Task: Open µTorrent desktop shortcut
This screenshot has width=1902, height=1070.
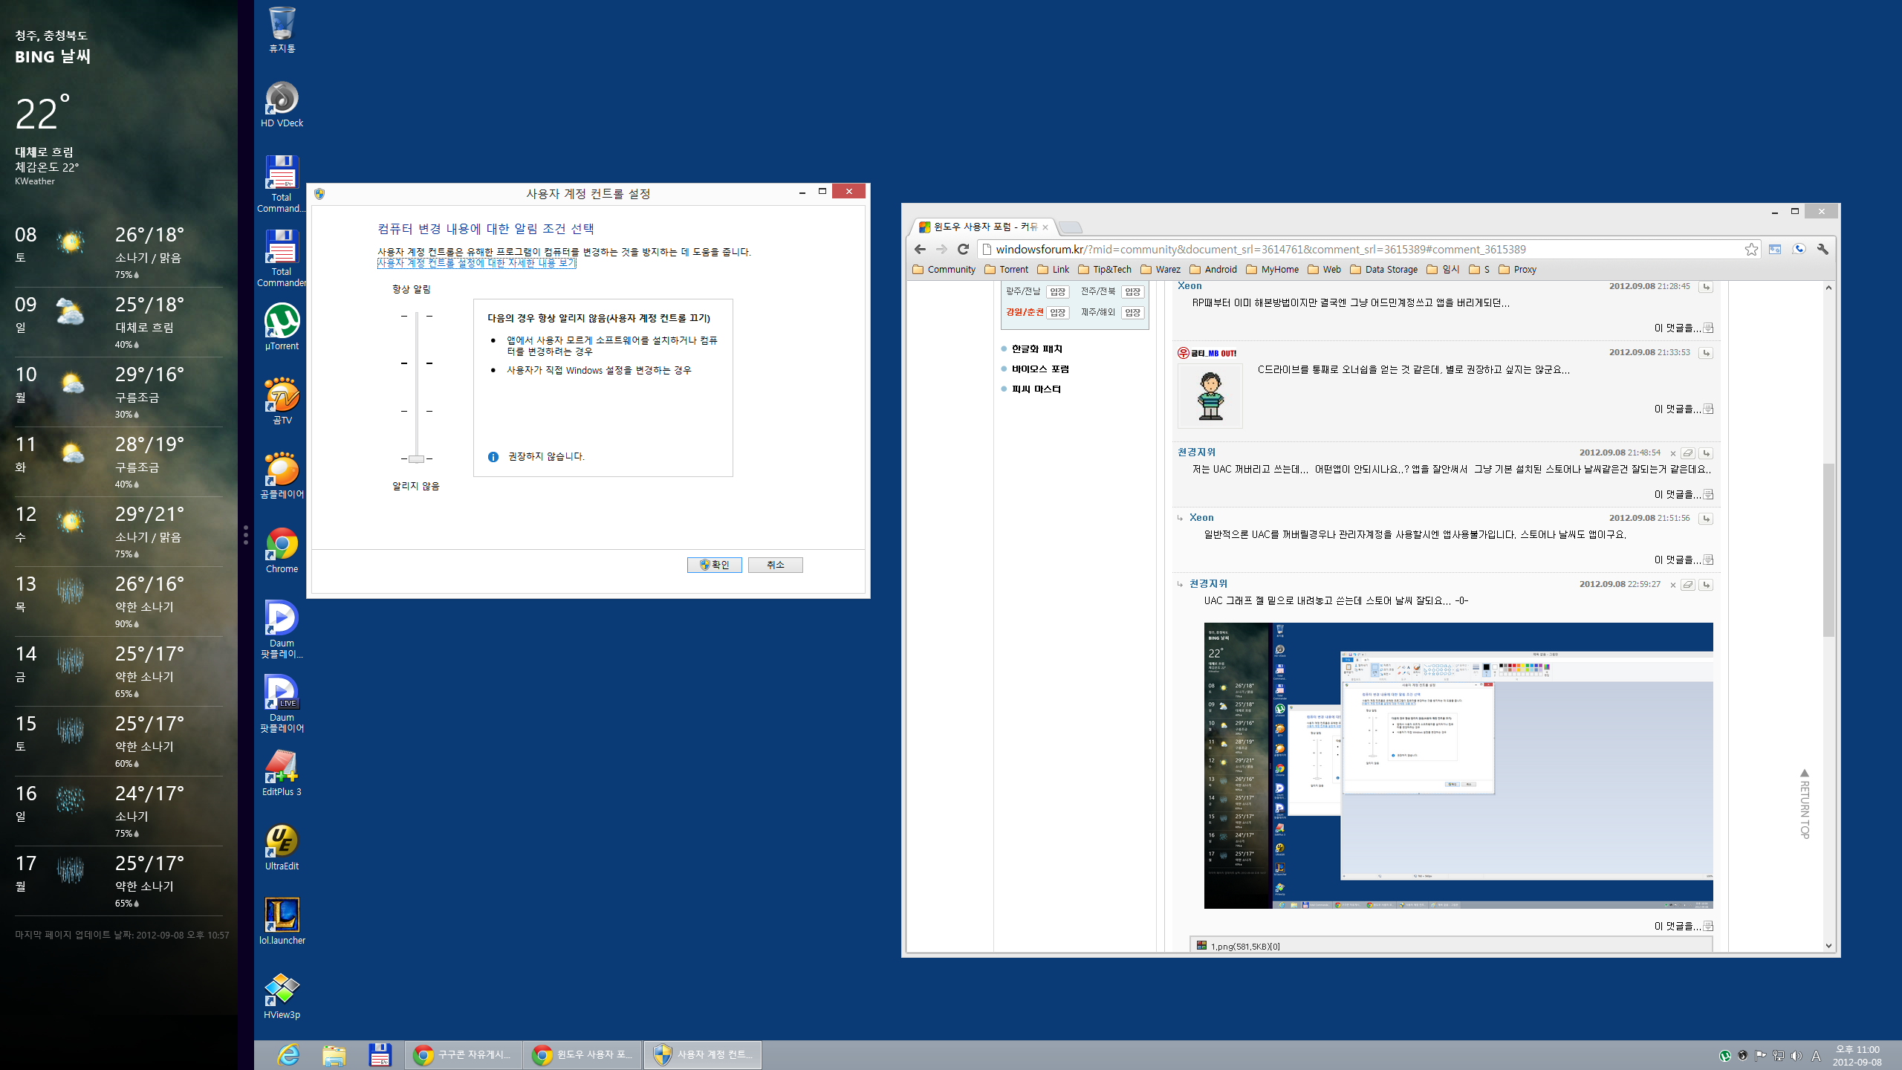Action: (282, 327)
